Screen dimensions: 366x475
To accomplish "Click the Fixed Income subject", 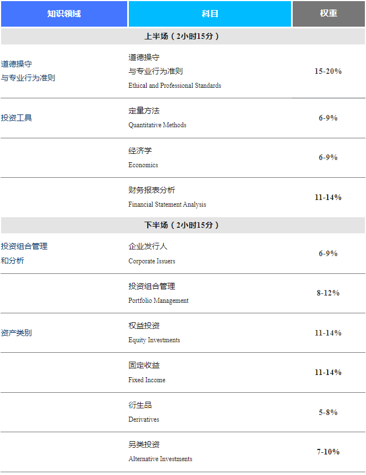I will pos(147,380).
